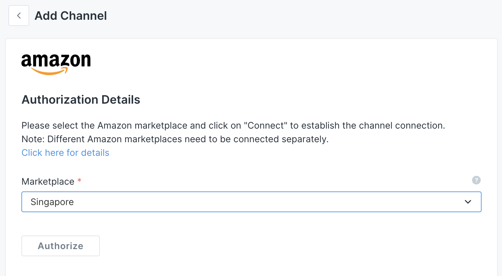Image resolution: width=502 pixels, height=276 pixels.
Task: Open the Click here for details link
Action: (x=65, y=153)
